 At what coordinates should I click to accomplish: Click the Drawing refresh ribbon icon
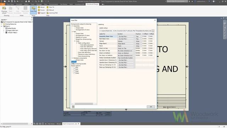click(4, 10)
